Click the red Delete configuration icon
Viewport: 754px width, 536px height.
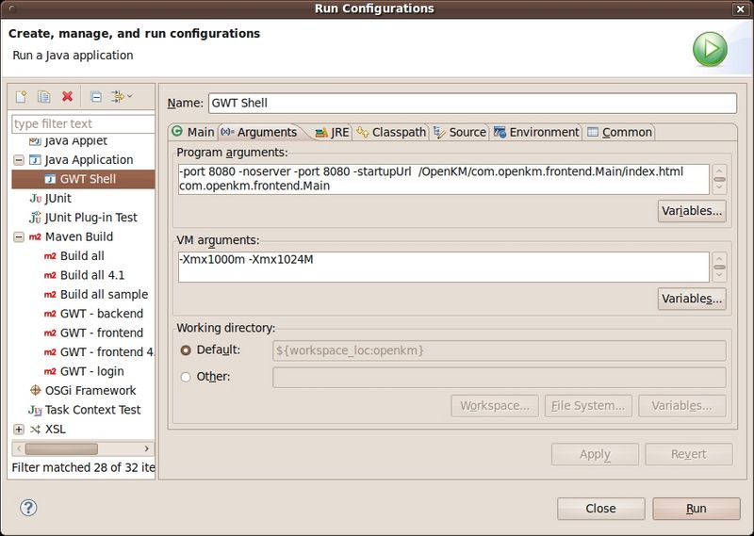tap(67, 96)
